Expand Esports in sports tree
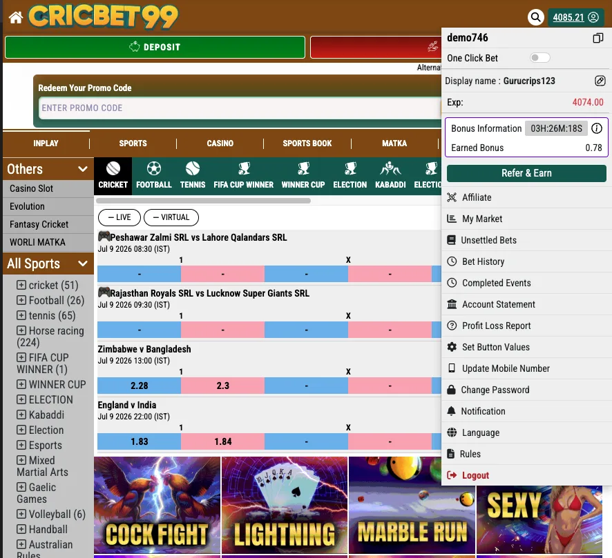 click(x=21, y=445)
